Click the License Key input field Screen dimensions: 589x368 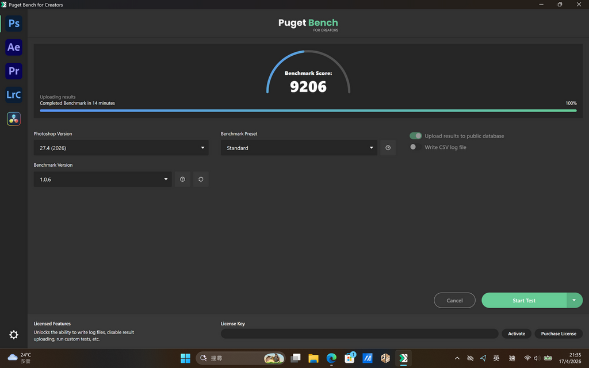point(359,333)
